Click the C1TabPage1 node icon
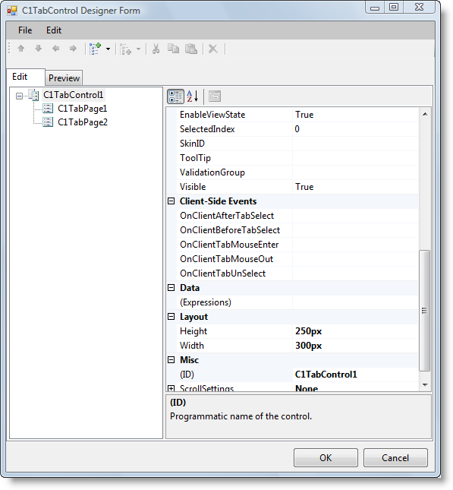This screenshot has height=490, width=453. tap(48, 109)
